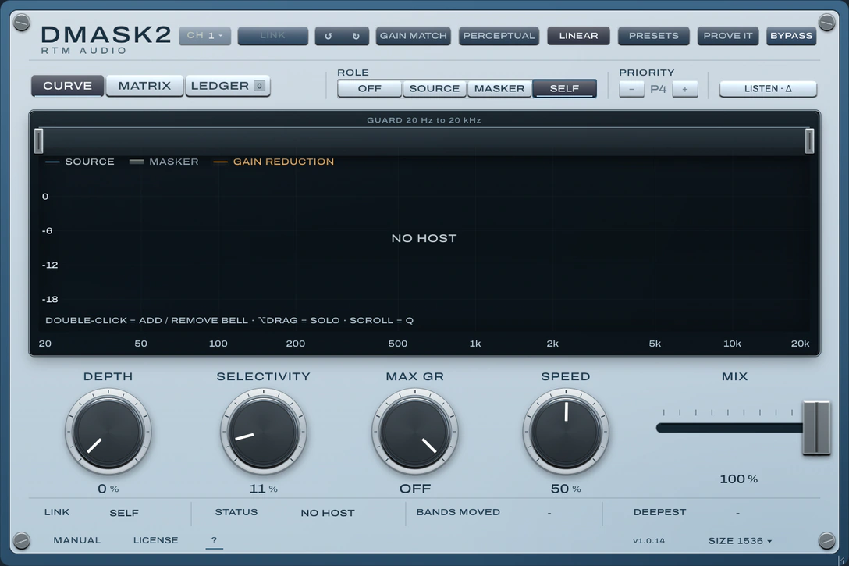The height and width of the screenshot is (566, 849).
Task: Open the MANUAL link
Action: (x=77, y=540)
